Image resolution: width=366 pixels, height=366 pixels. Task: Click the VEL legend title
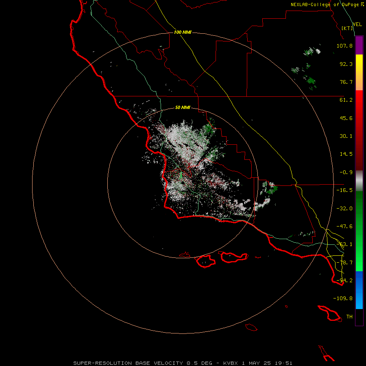point(357,24)
